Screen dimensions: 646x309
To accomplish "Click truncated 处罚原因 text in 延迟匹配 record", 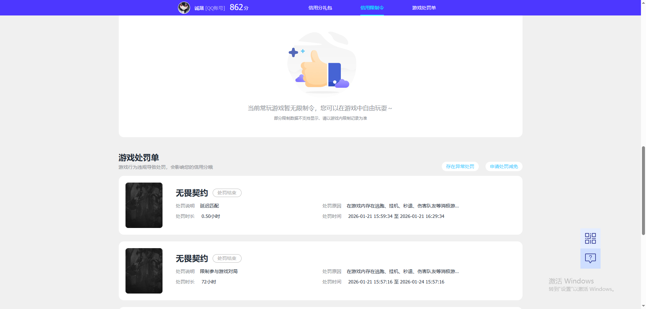I will click(403, 206).
